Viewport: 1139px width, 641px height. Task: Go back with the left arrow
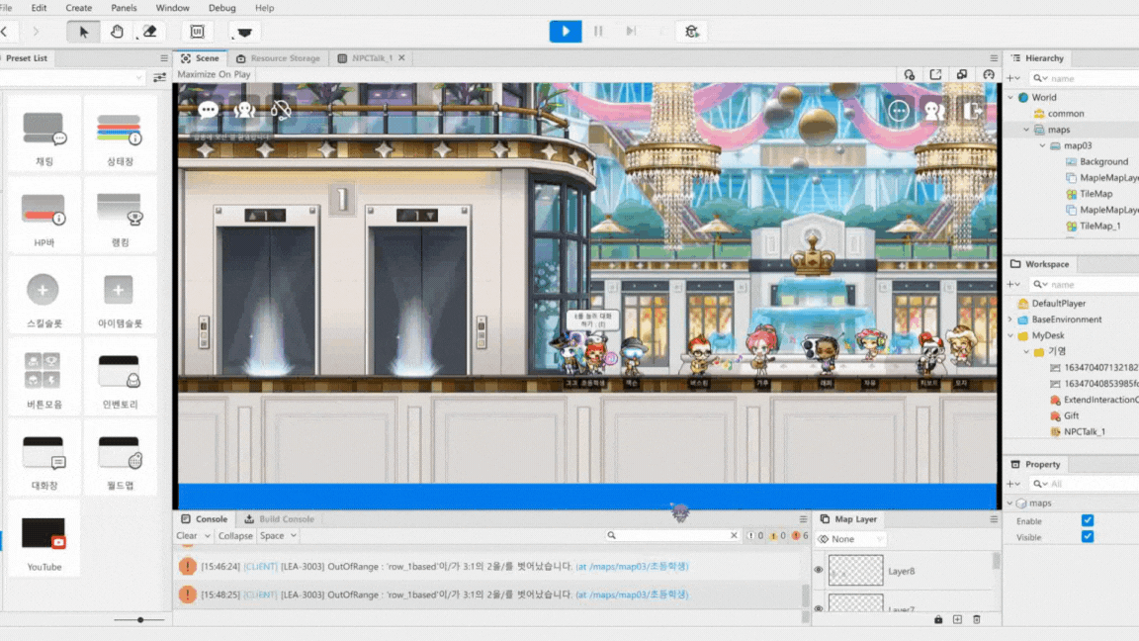pos(4,32)
